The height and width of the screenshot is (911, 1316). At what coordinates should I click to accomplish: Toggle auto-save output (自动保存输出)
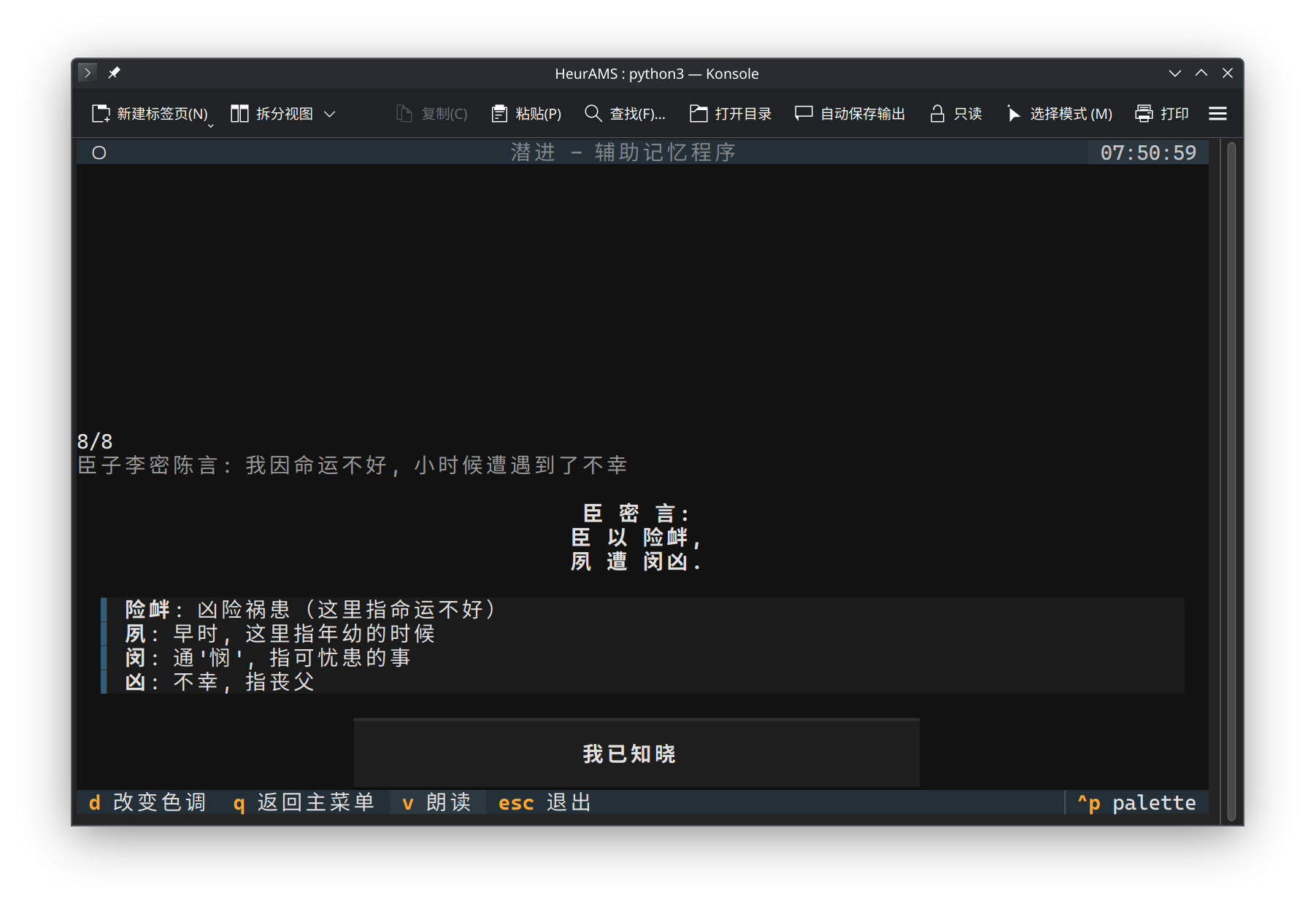804,114
